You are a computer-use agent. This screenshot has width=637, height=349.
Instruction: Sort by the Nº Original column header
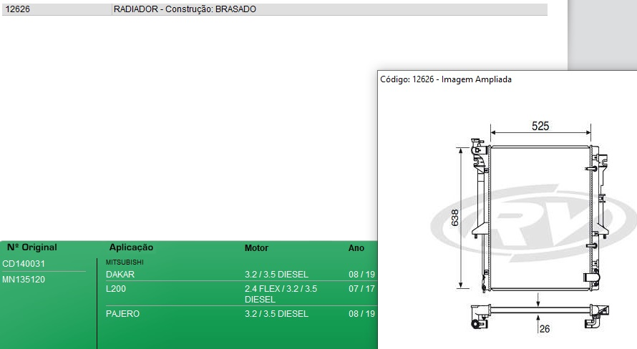tap(31, 247)
